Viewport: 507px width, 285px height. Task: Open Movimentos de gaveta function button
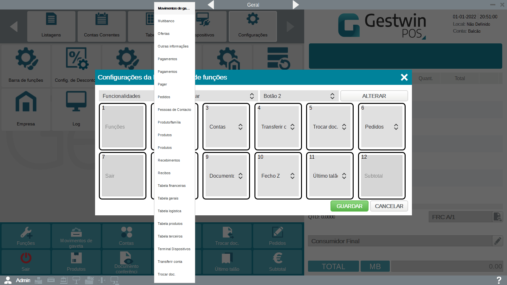[76, 236]
